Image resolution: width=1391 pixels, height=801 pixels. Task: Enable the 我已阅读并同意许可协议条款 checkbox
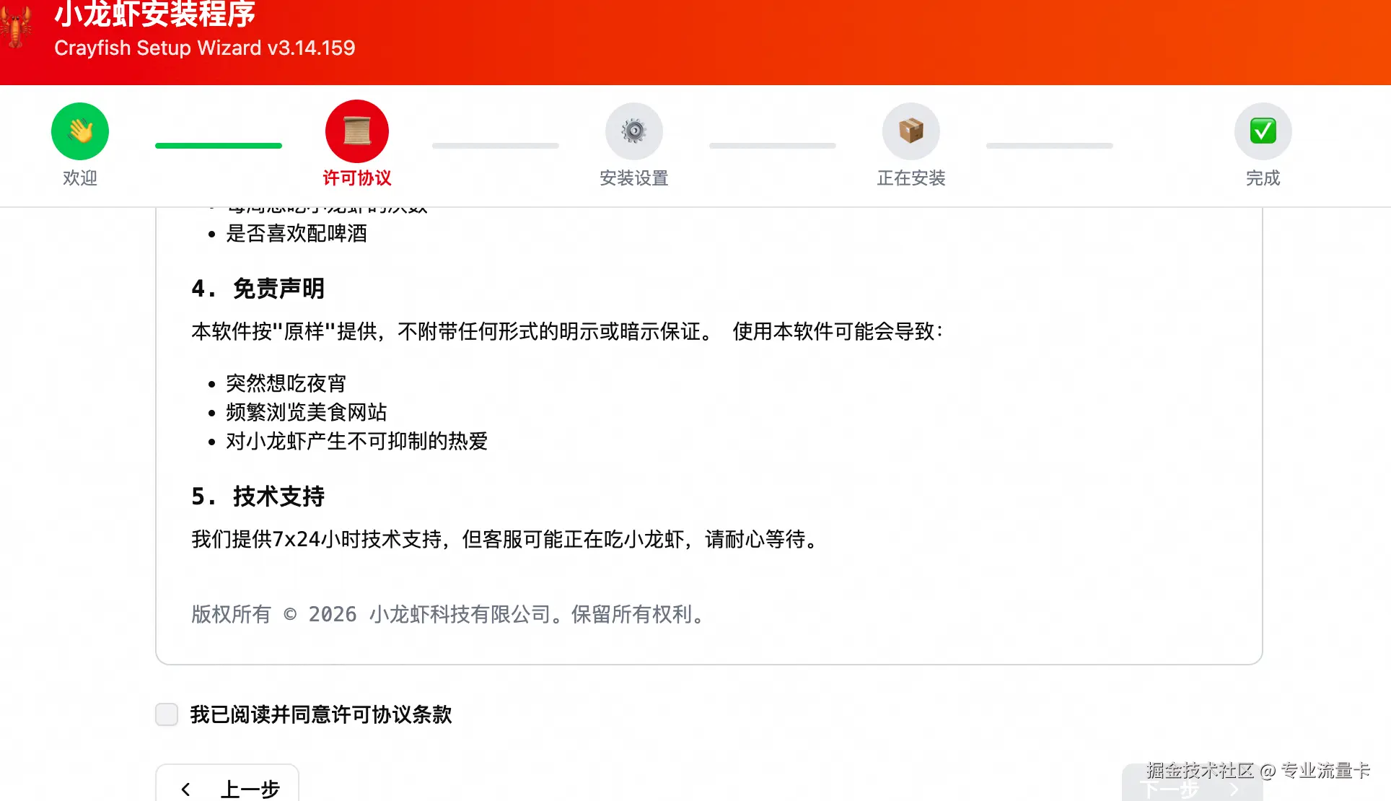tap(167, 714)
